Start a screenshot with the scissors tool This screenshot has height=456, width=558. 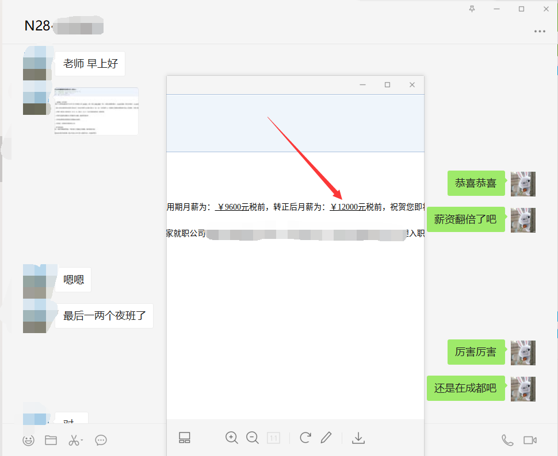pyautogui.click(x=74, y=440)
